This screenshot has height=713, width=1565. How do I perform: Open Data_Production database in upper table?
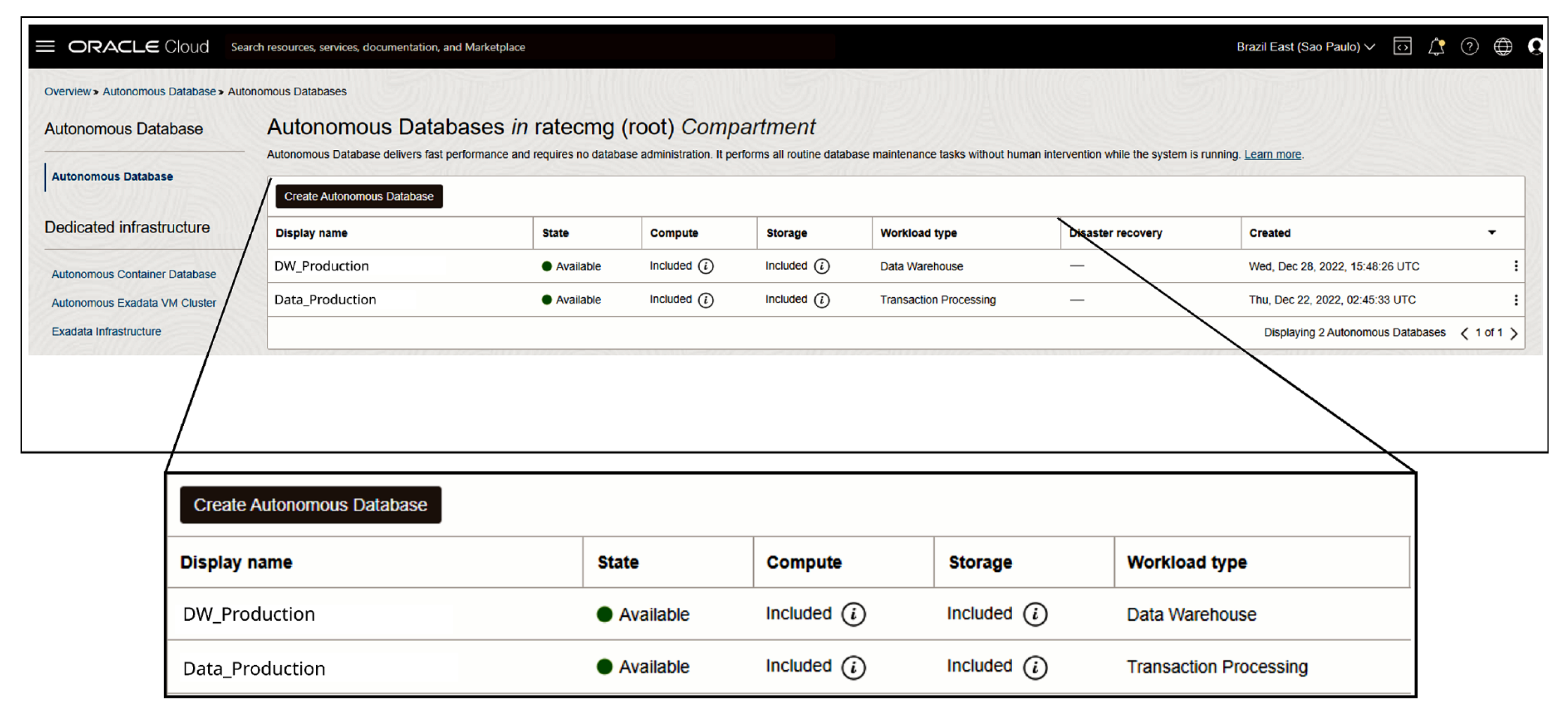pyautogui.click(x=325, y=300)
